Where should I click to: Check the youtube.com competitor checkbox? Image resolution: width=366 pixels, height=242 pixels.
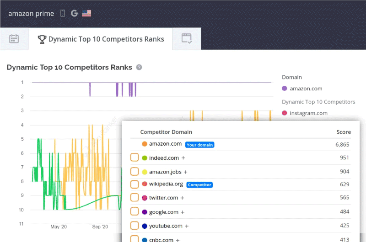[135, 226]
